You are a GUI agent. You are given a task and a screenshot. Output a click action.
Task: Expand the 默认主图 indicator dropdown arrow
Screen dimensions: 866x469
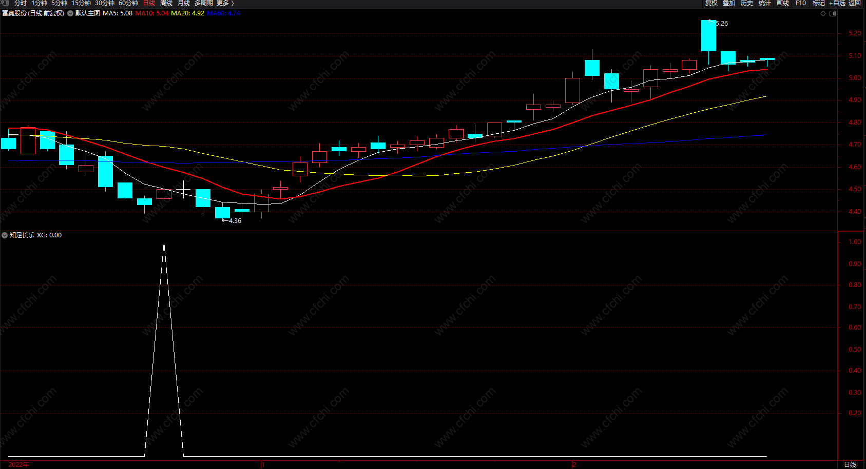click(x=70, y=13)
